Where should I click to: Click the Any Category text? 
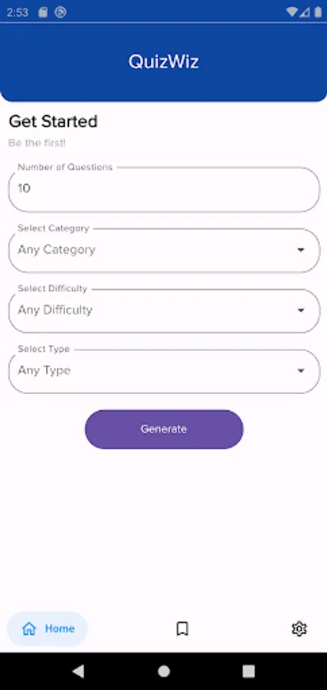[57, 250]
